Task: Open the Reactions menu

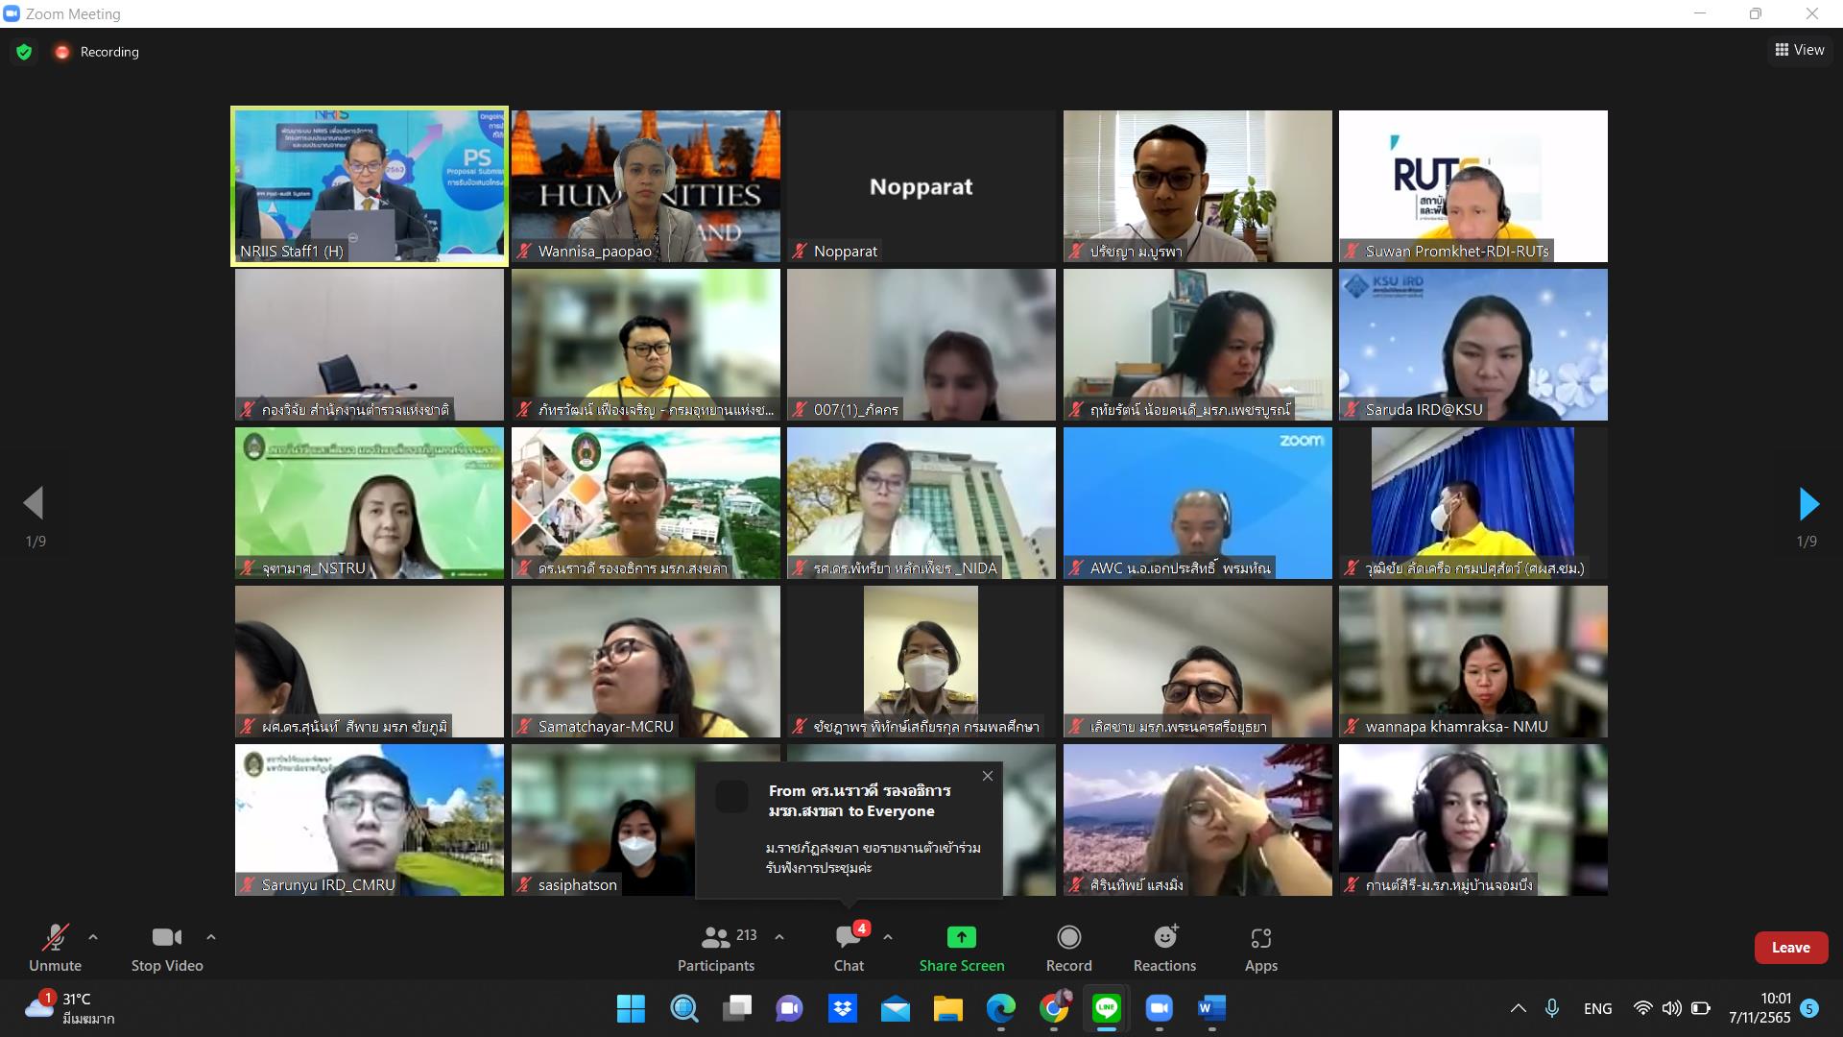Action: click(1164, 948)
